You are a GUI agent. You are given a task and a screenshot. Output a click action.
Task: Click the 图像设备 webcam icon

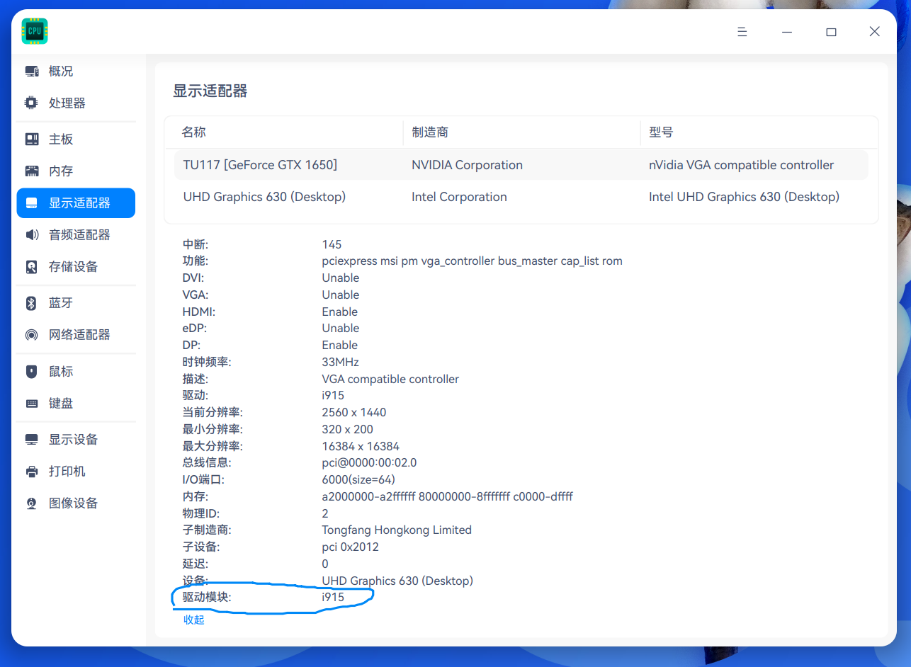[31, 503]
